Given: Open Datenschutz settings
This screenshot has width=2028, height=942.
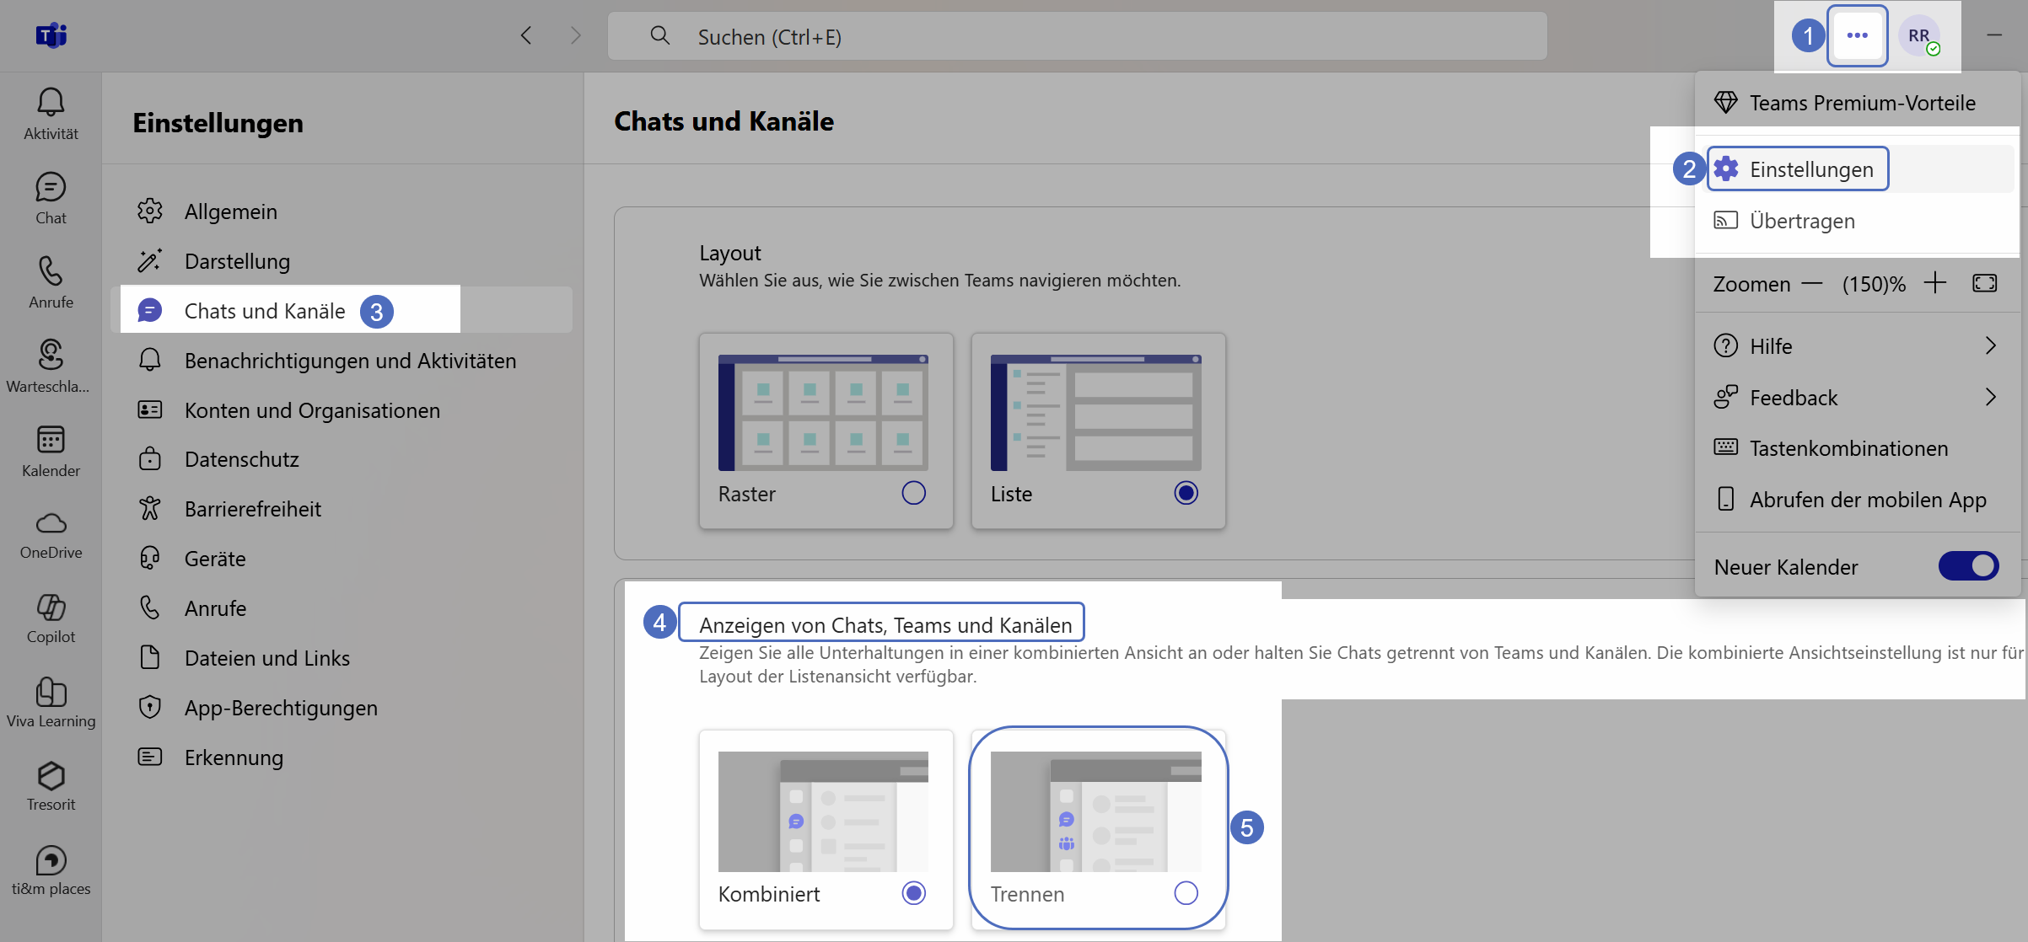Looking at the screenshot, I should click(x=342, y=459).
